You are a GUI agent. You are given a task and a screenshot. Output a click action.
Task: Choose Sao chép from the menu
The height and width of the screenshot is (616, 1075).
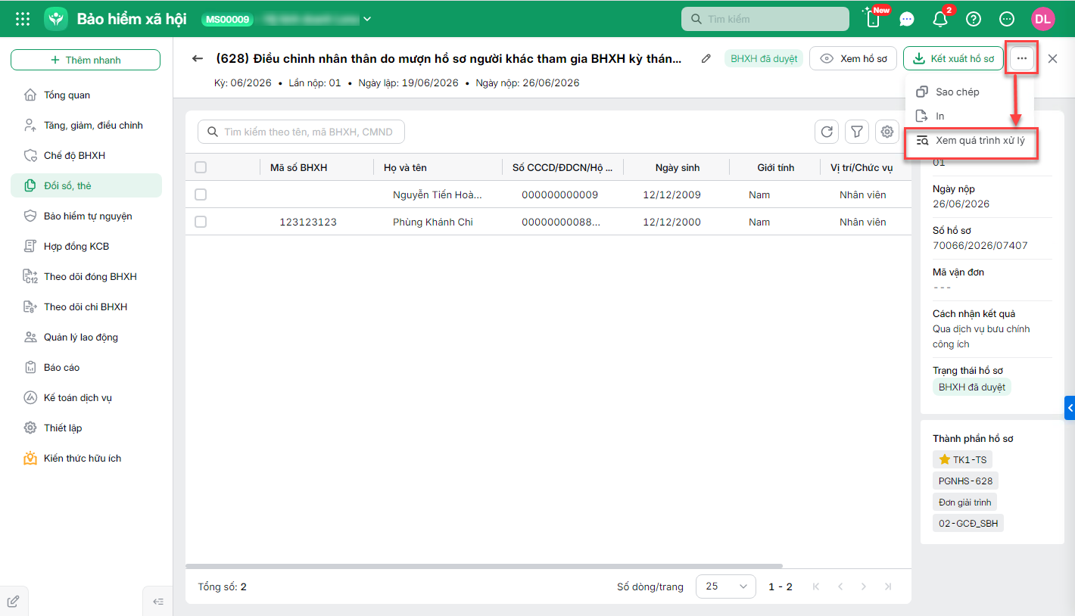pos(971,92)
